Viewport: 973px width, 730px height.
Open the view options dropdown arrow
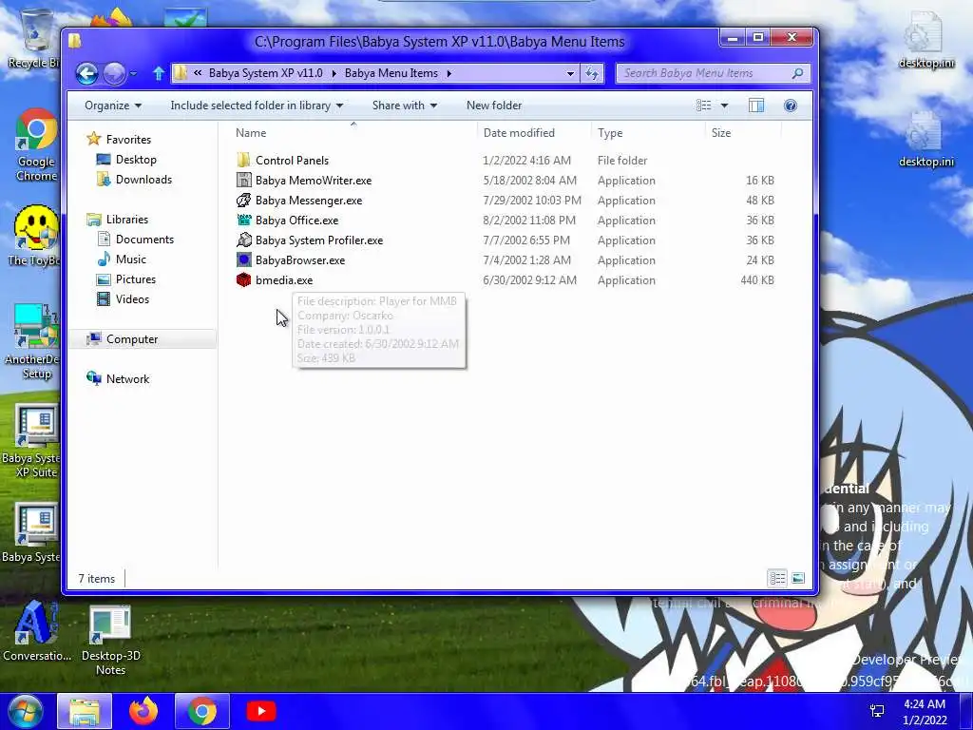pyautogui.click(x=724, y=106)
